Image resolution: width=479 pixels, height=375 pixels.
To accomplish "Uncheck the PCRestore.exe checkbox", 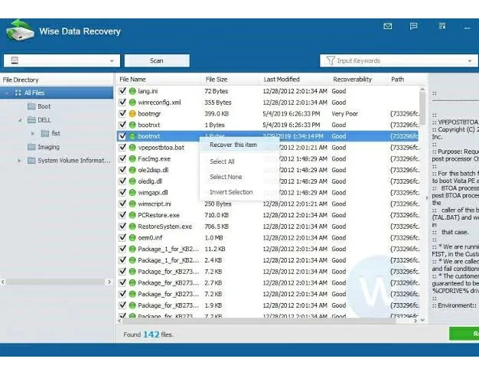I will click(x=122, y=215).
